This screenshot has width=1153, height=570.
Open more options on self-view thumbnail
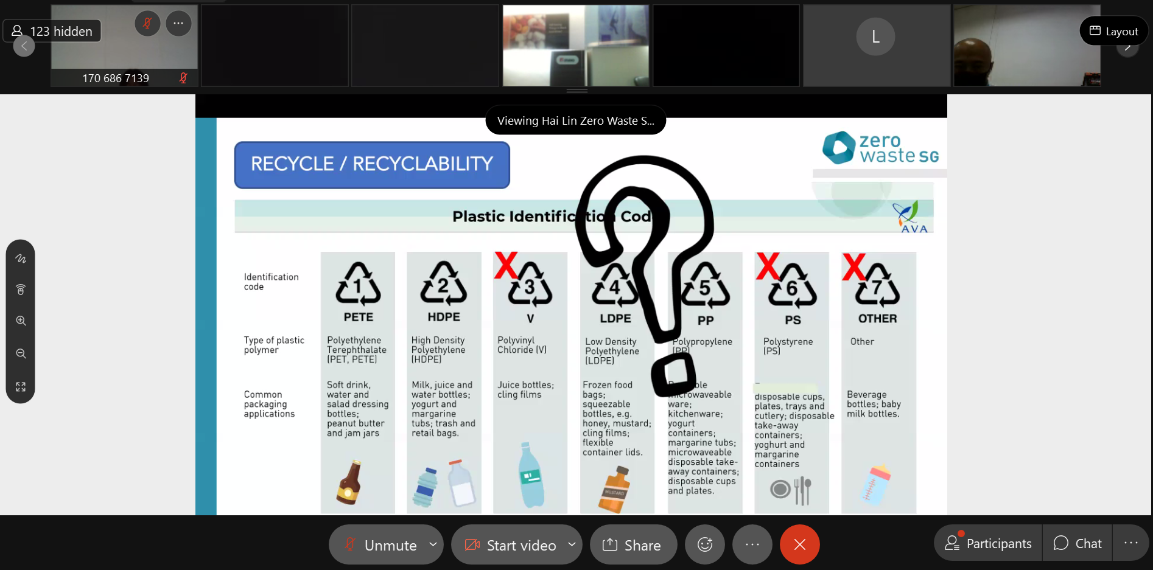(178, 24)
